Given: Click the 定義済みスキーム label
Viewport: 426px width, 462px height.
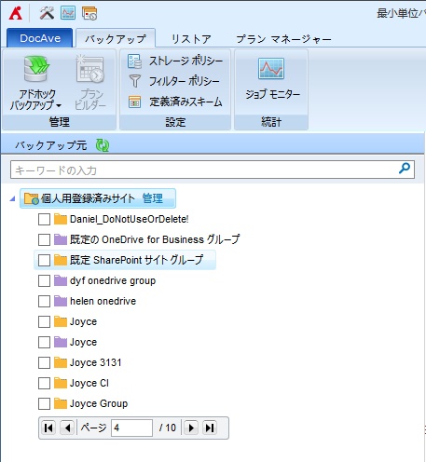Looking at the screenshot, I should pyautogui.click(x=186, y=102).
